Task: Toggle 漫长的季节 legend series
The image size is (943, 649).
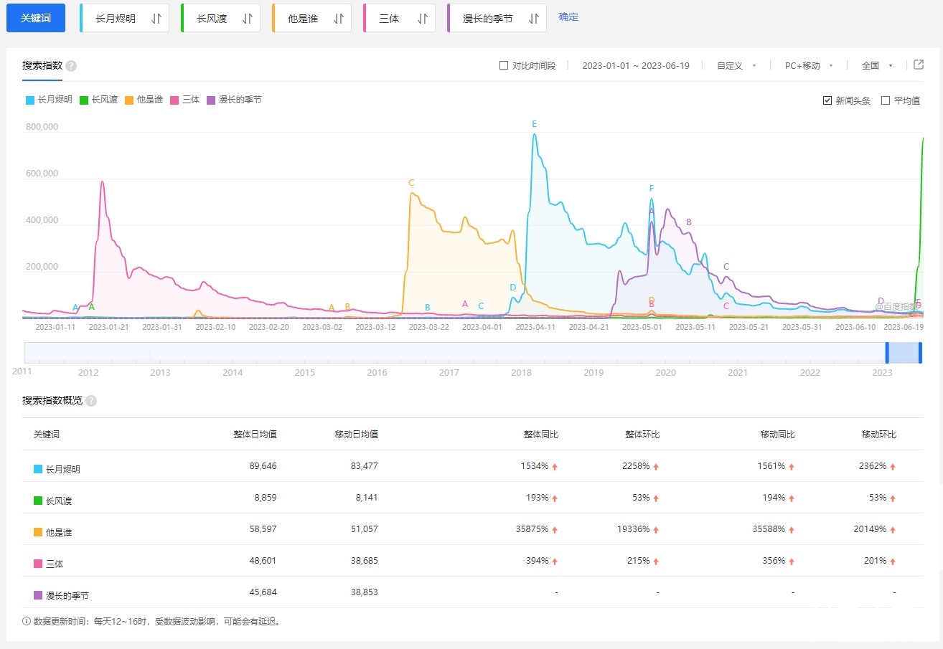Action: click(x=235, y=100)
